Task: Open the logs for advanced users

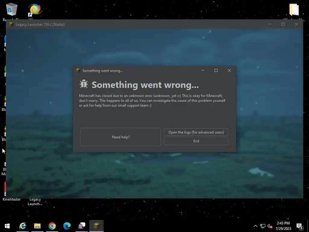Action: [196, 132]
